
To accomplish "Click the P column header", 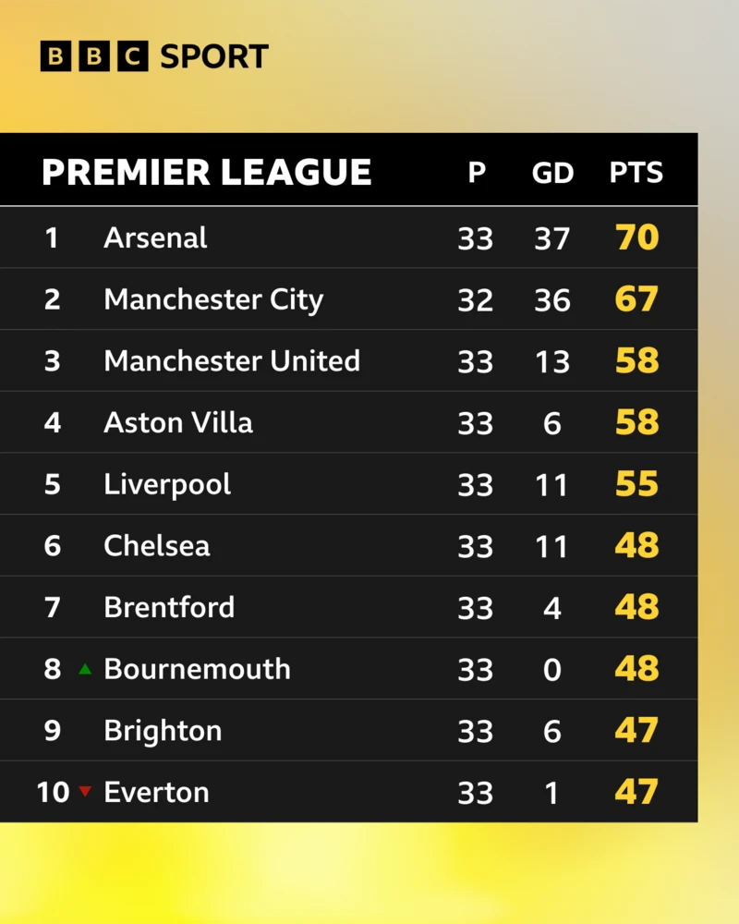I will click(476, 173).
